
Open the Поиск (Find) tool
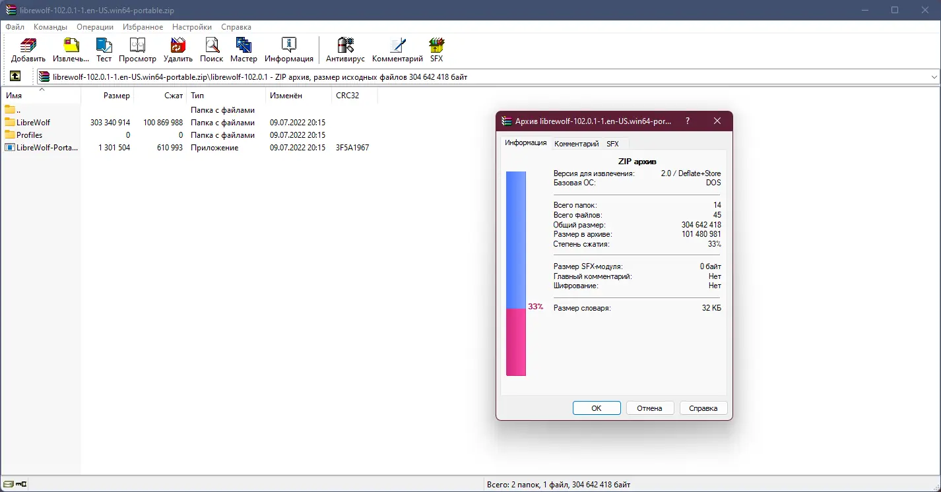click(x=212, y=45)
